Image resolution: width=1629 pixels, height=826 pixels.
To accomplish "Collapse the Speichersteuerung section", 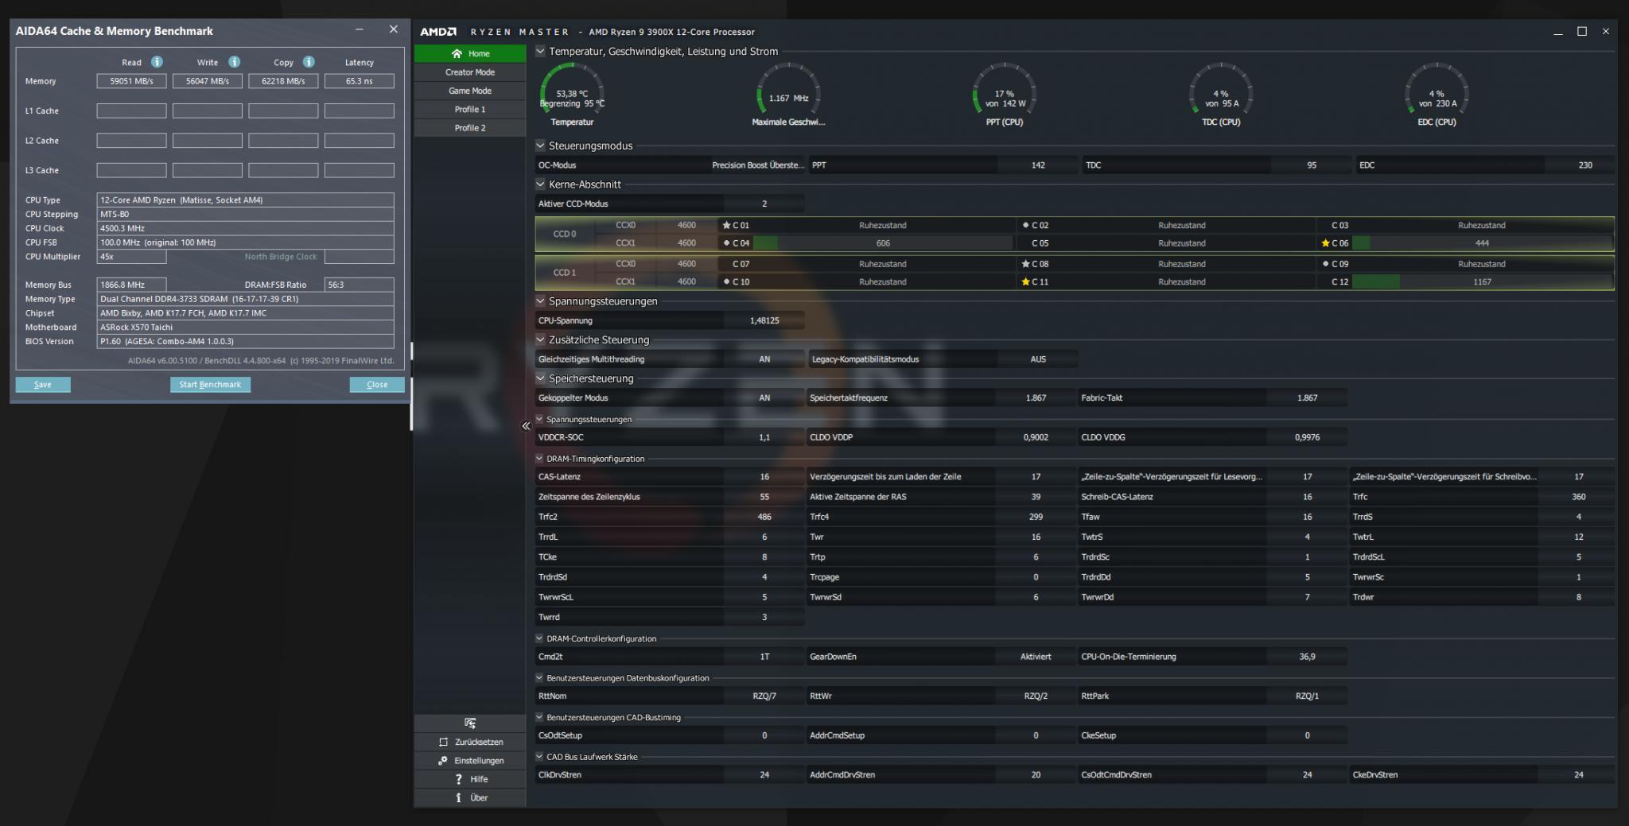I will point(541,378).
